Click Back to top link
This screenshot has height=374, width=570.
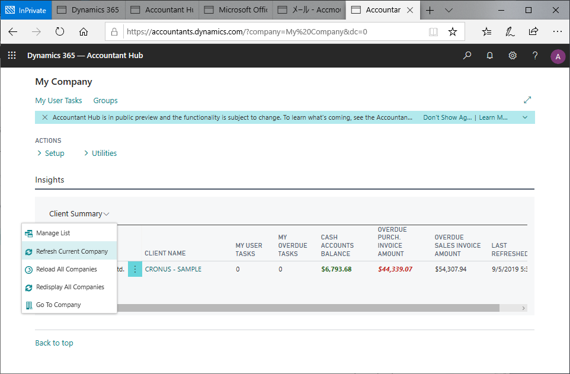point(54,343)
